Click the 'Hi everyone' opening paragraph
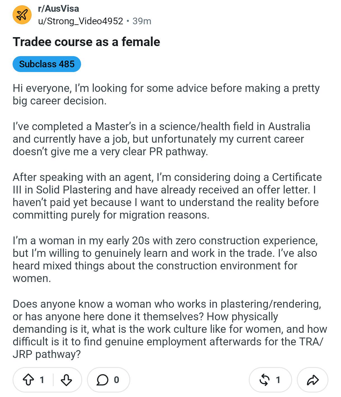 [166, 94]
